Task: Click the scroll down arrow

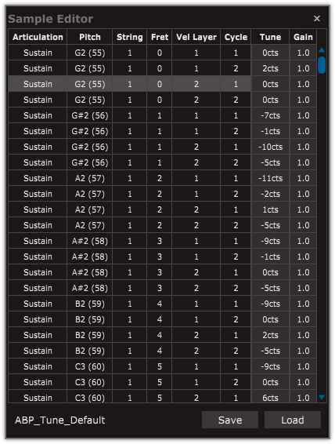Action: pyautogui.click(x=322, y=397)
